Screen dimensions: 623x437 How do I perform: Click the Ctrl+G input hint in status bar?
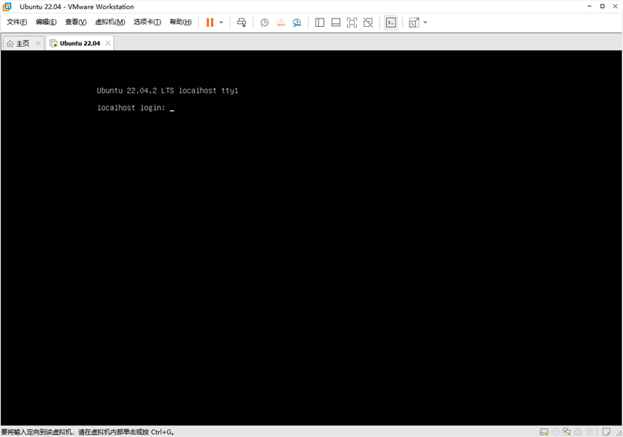[87, 432]
